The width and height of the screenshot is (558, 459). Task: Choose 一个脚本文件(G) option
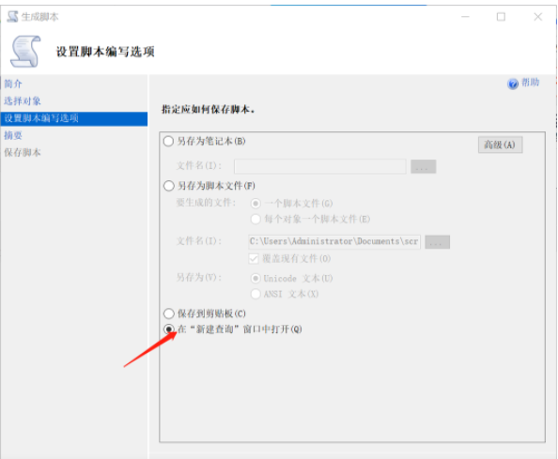pos(256,204)
